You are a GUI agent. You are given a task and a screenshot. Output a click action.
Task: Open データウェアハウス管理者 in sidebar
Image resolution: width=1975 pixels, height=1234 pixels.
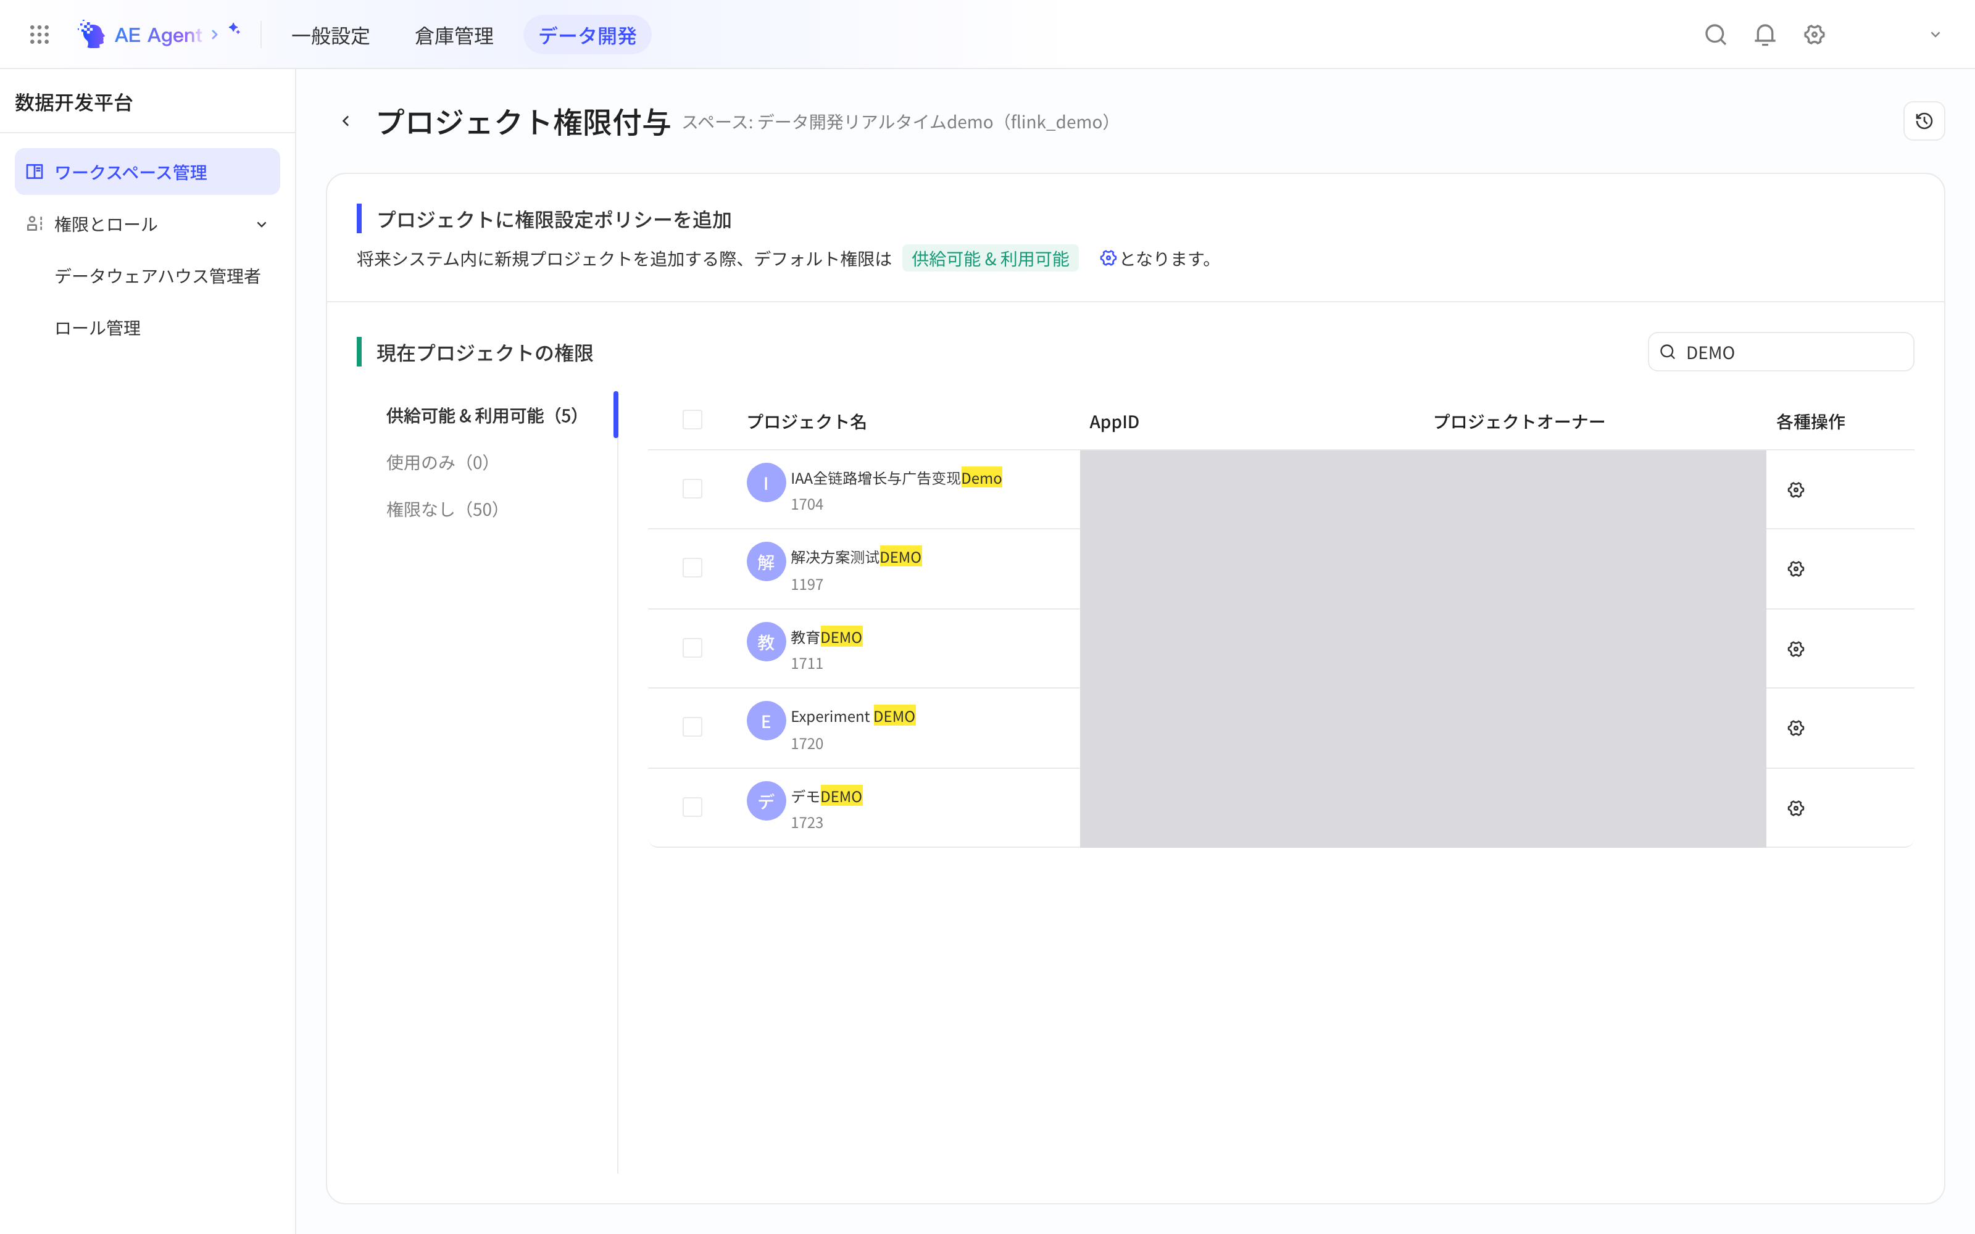pos(157,276)
